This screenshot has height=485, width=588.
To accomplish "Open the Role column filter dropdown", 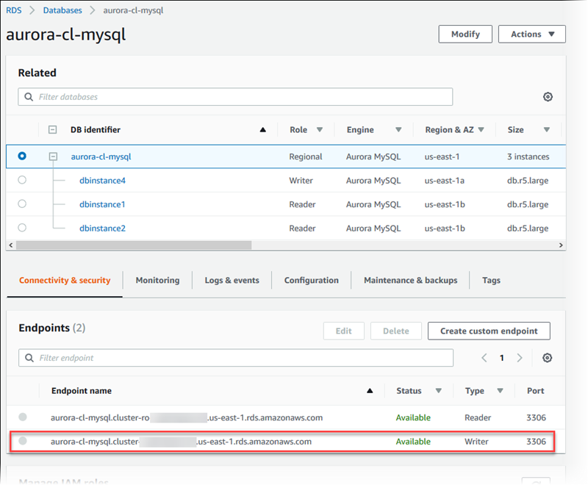I will click(x=319, y=129).
